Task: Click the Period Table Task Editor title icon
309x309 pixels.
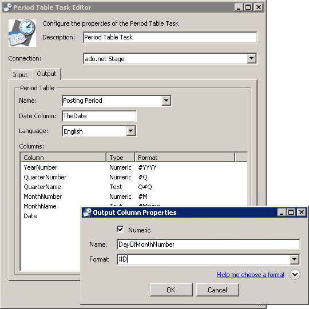Action: point(8,7)
